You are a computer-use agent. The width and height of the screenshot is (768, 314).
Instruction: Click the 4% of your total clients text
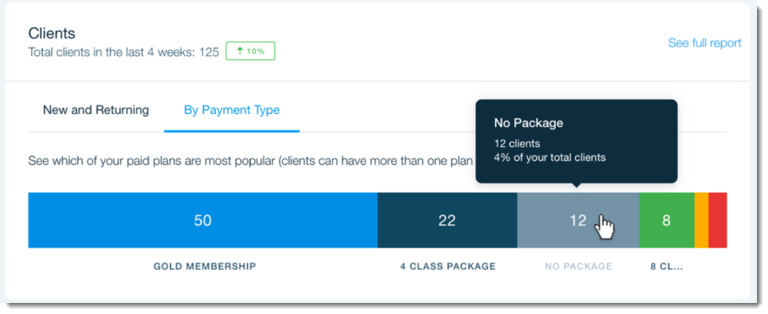tap(549, 157)
